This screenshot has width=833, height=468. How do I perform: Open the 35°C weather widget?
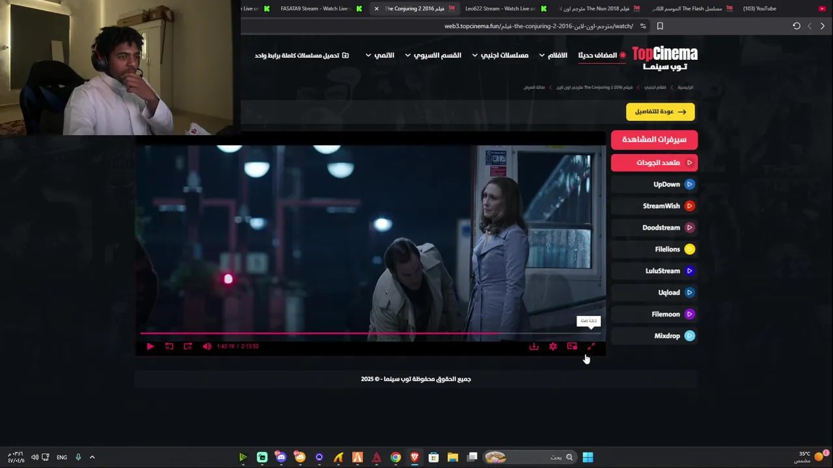tap(812, 457)
